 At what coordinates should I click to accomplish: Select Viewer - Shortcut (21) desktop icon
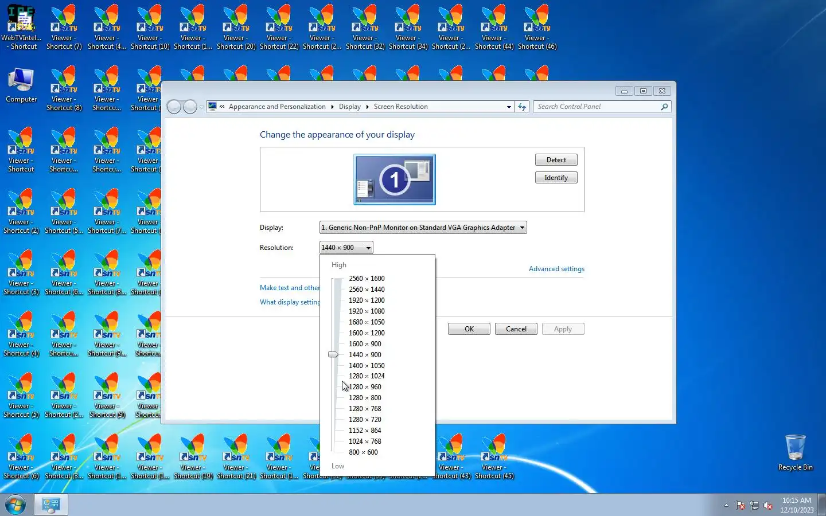click(236, 456)
